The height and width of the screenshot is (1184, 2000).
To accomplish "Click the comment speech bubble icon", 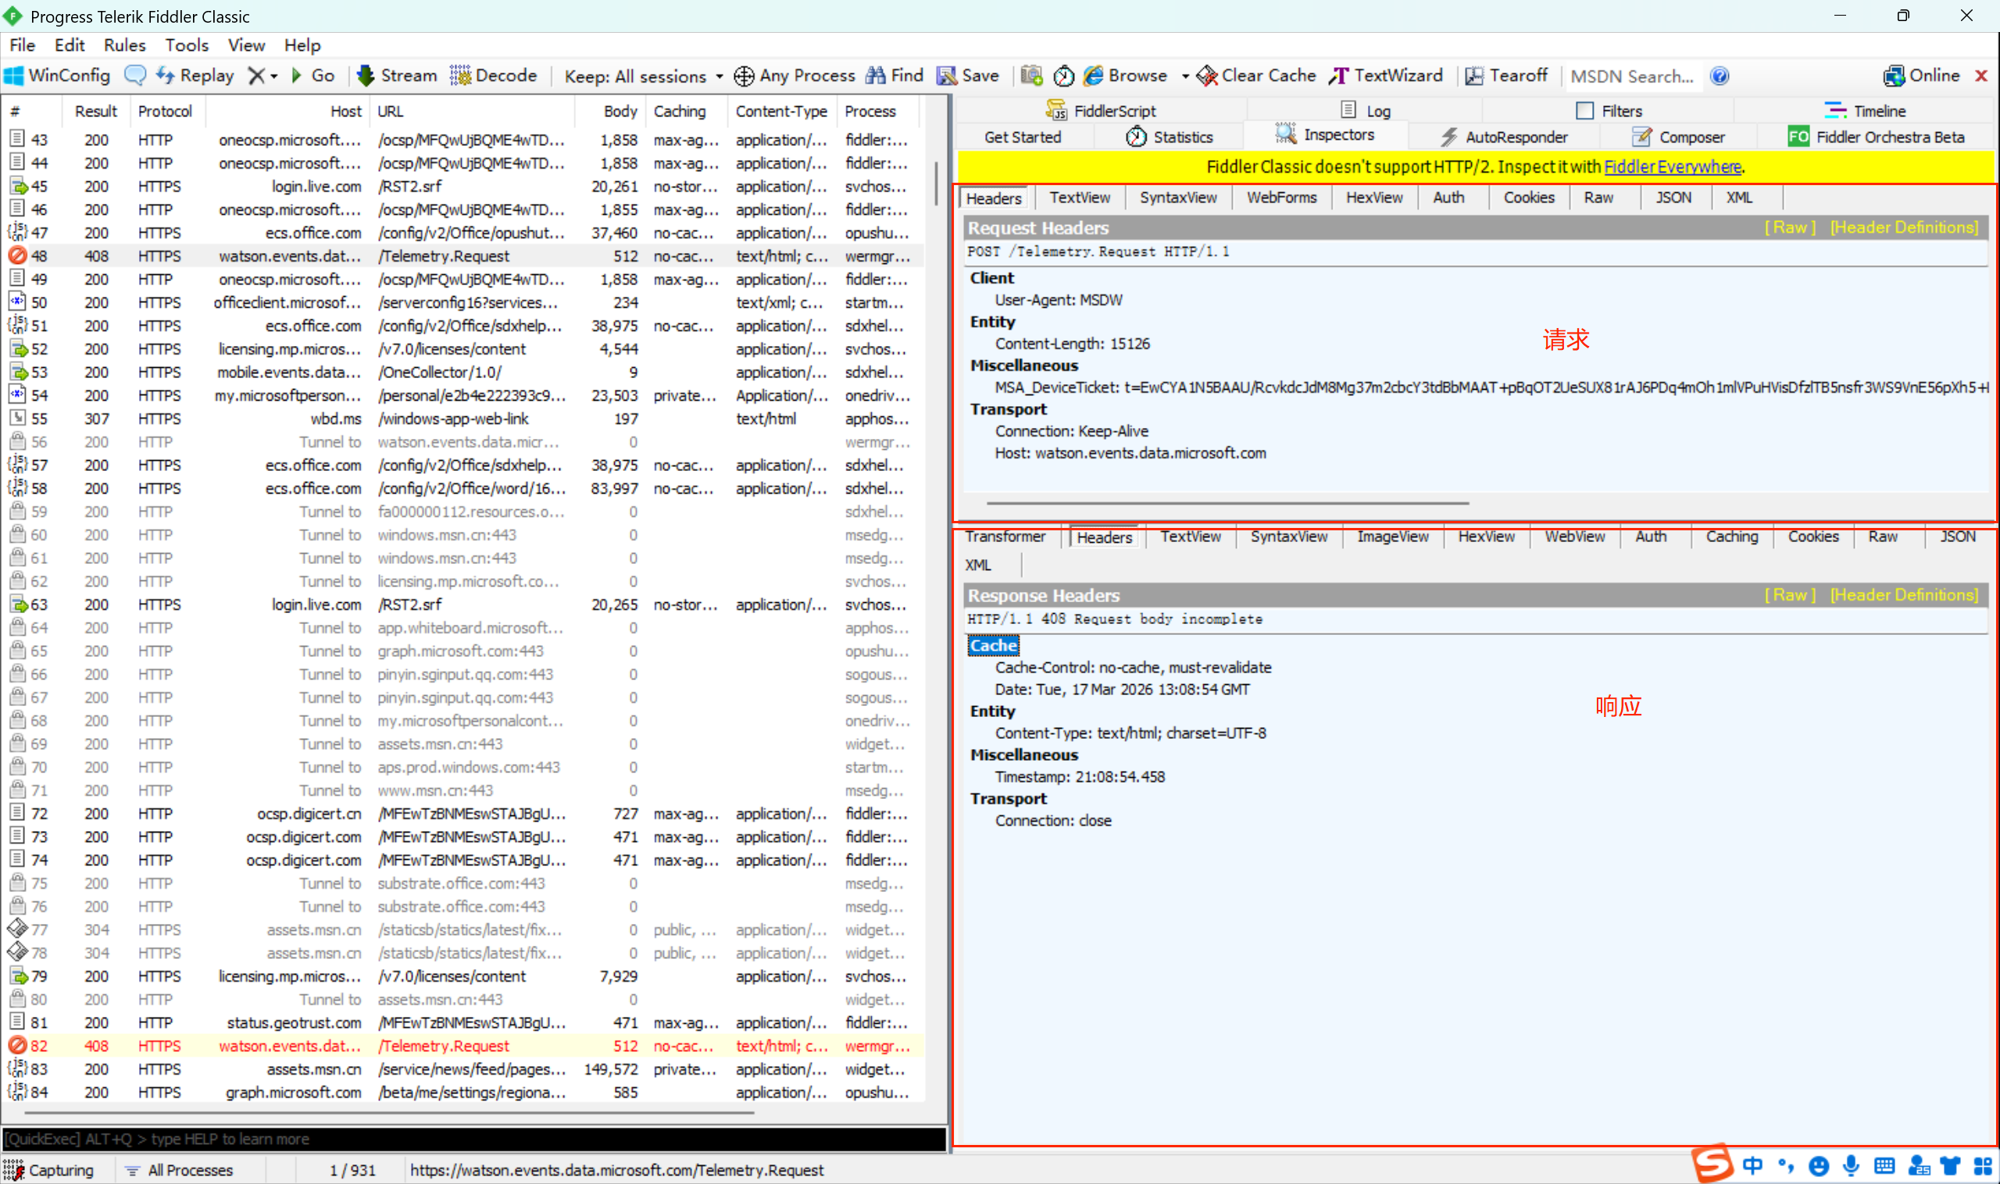I will tap(135, 76).
